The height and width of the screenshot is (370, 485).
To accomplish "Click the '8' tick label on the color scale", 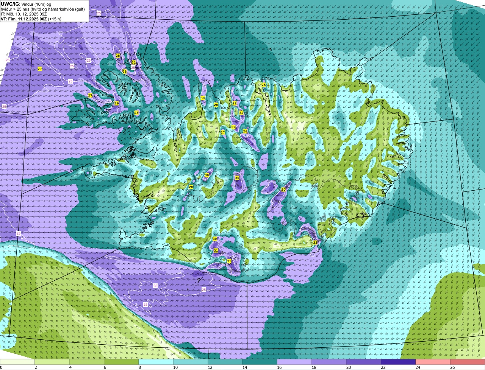I will pos(139,367).
